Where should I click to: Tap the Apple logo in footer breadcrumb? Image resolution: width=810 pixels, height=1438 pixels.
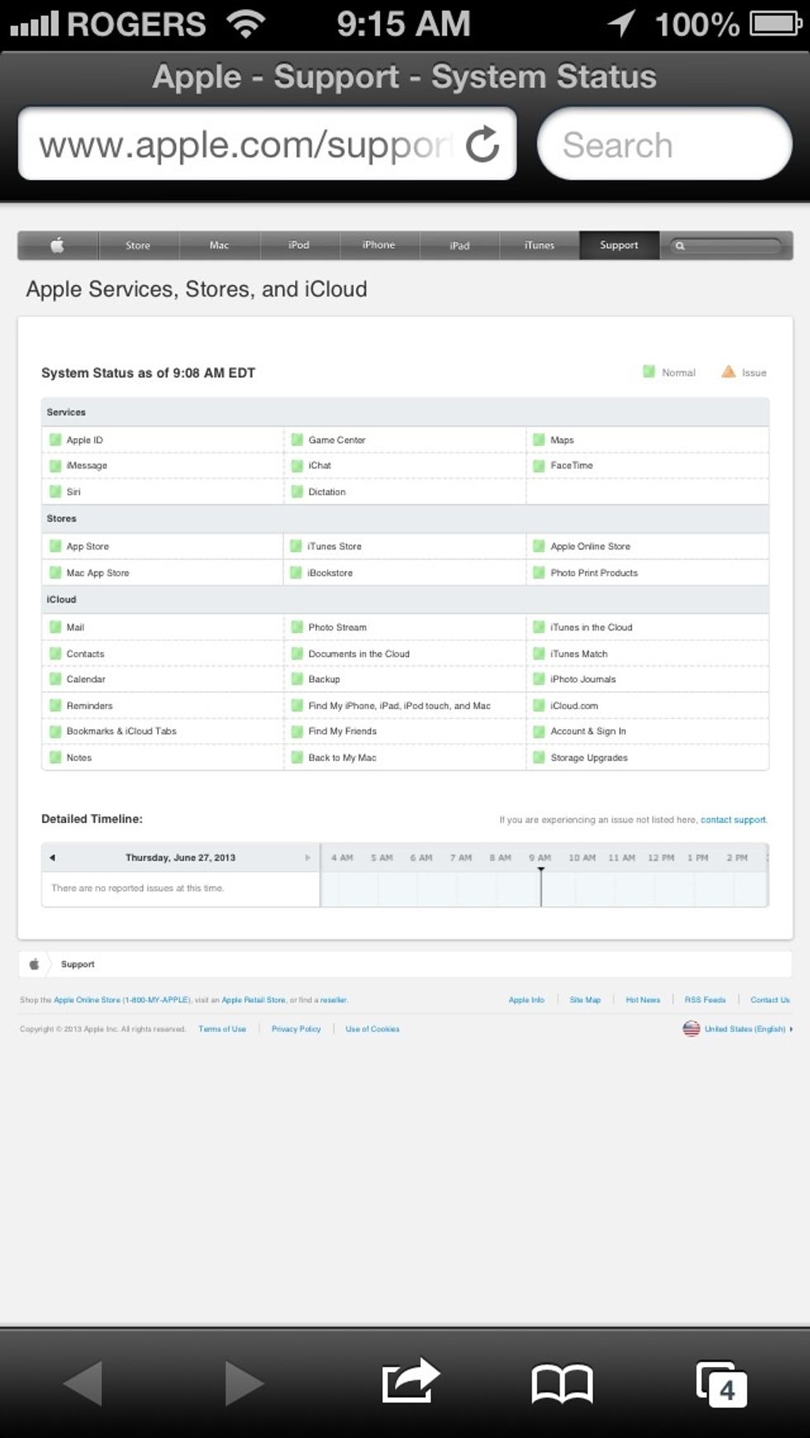(x=34, y=964)
